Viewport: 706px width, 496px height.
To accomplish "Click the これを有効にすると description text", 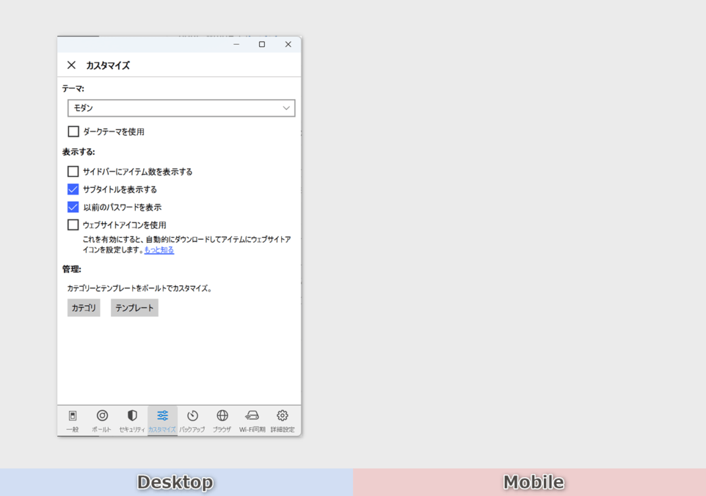I will click(187, 245).
